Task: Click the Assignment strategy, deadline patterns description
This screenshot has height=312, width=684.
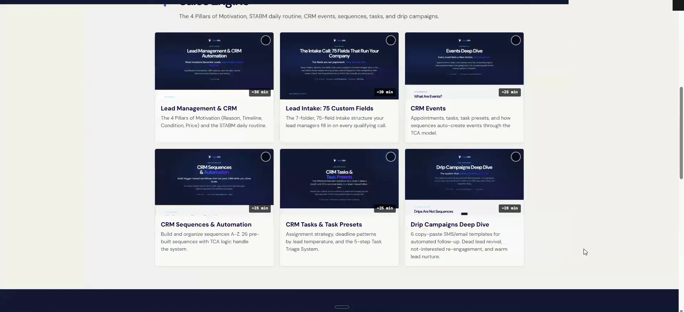Action: 333,242
